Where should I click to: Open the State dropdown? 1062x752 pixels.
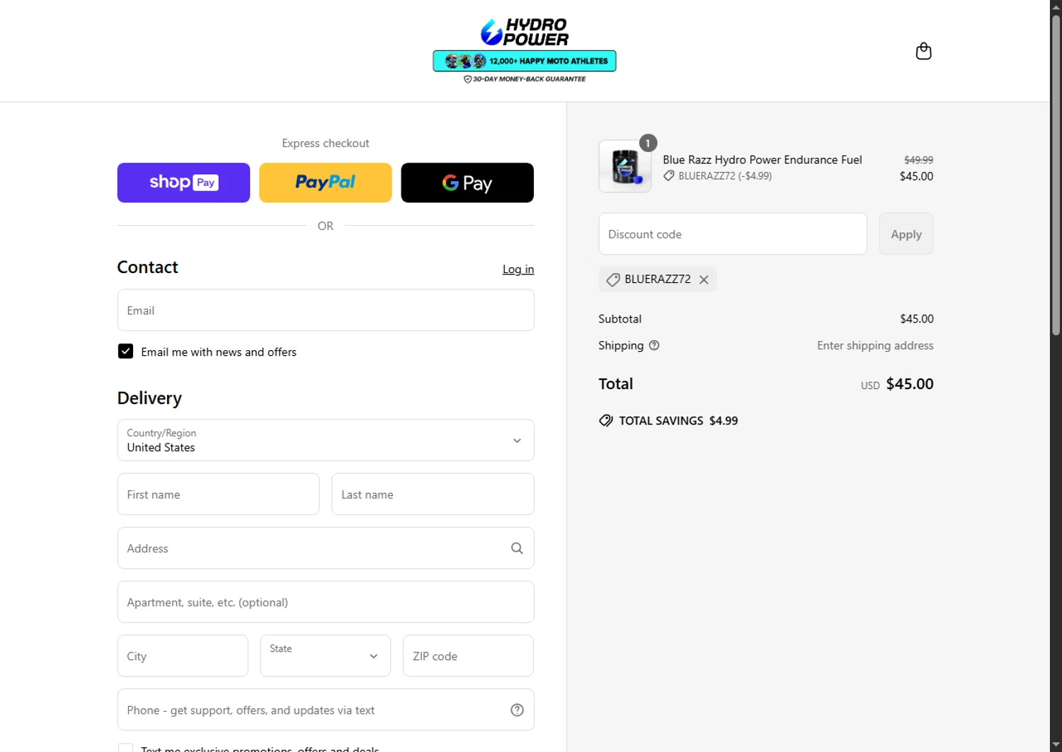325,656
